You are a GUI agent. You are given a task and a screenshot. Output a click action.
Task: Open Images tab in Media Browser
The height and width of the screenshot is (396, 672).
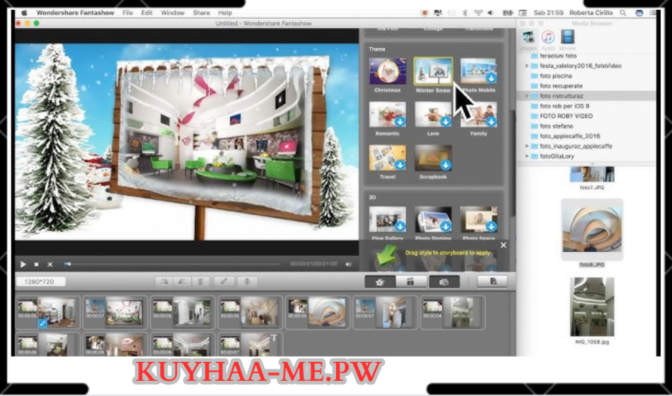tap(528, 41)
